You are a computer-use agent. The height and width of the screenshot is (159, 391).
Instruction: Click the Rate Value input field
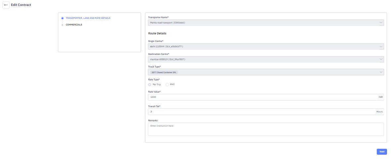[x=263, y=97]
